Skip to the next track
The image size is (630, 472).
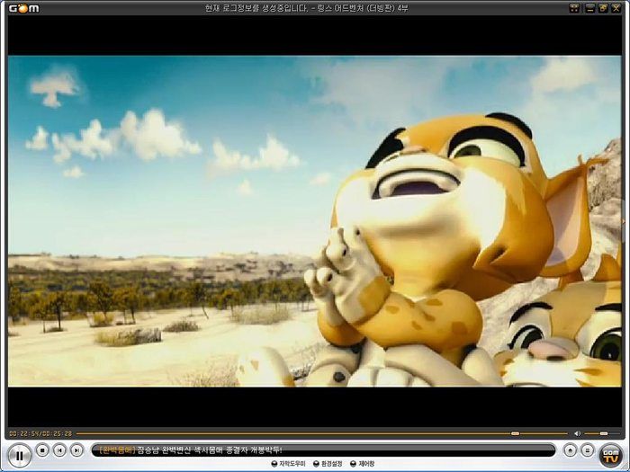point(76,450)
